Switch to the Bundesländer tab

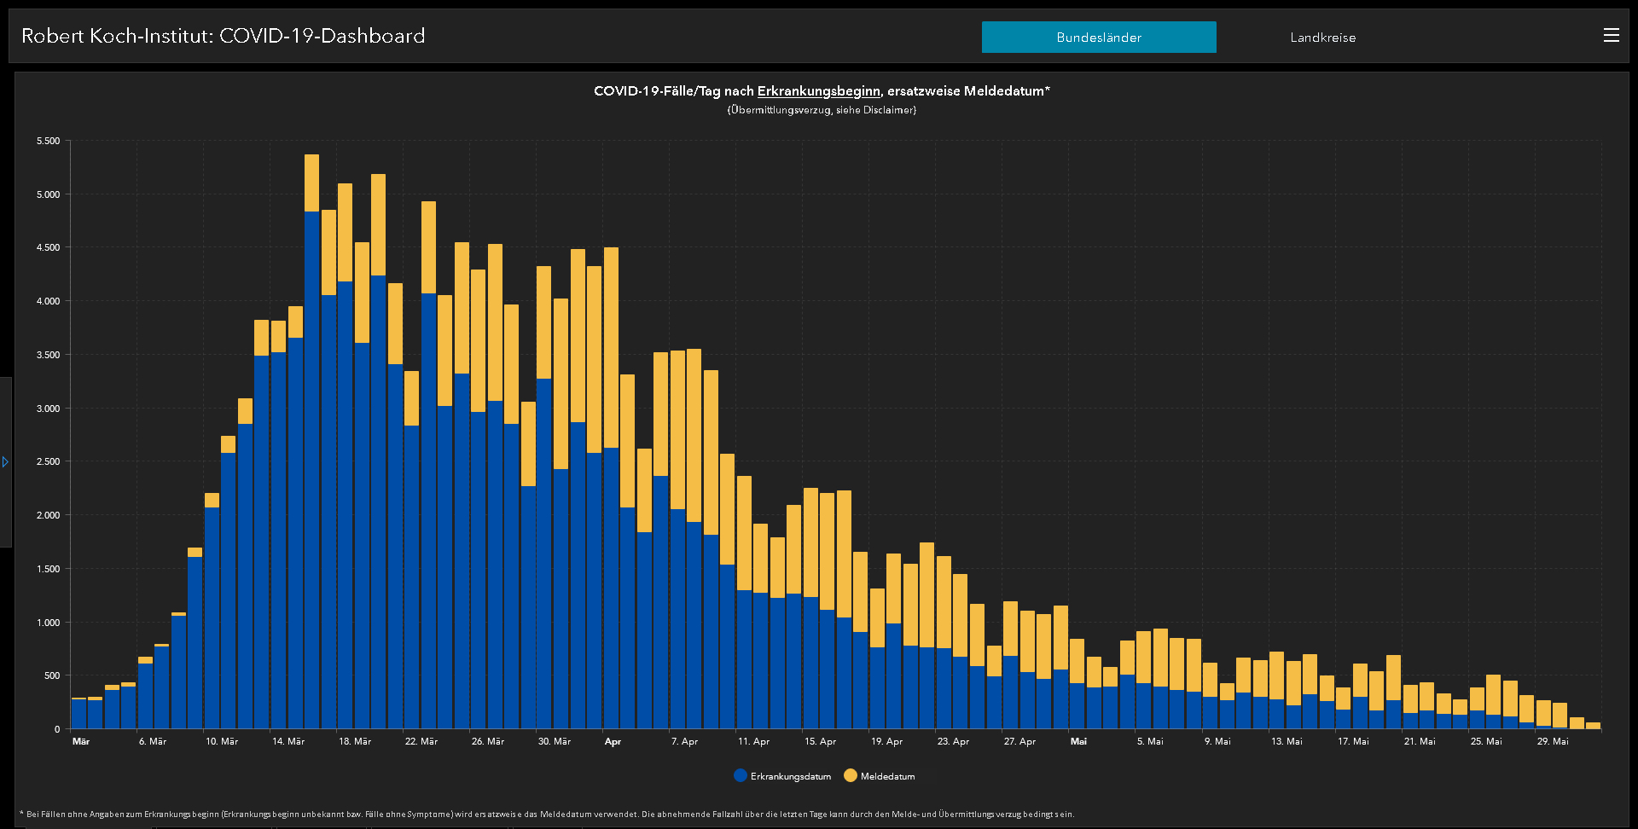click(1098, 38)
